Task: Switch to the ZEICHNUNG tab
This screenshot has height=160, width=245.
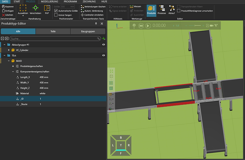Action: point(89,1)
